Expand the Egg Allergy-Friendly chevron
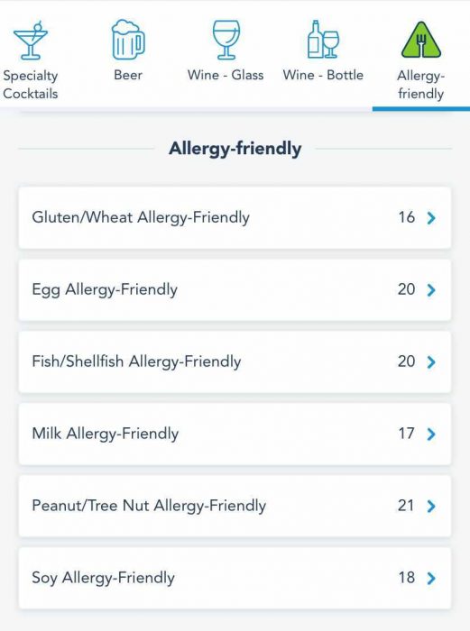Screen dimensions: 470x631 click(431, 289)
